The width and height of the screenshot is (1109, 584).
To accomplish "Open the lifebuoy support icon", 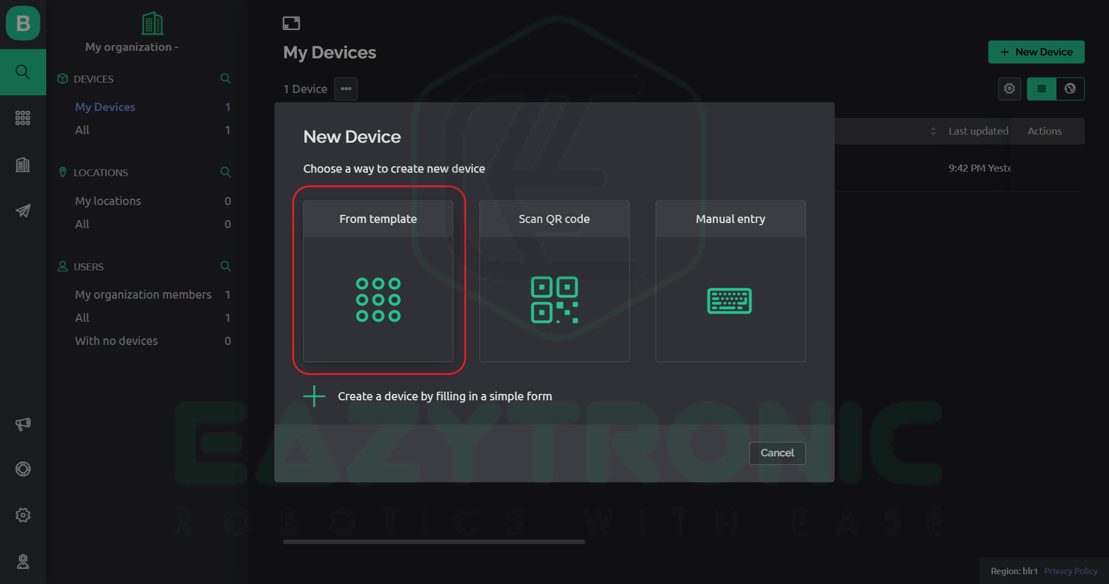I will click(x=23, y=469).
